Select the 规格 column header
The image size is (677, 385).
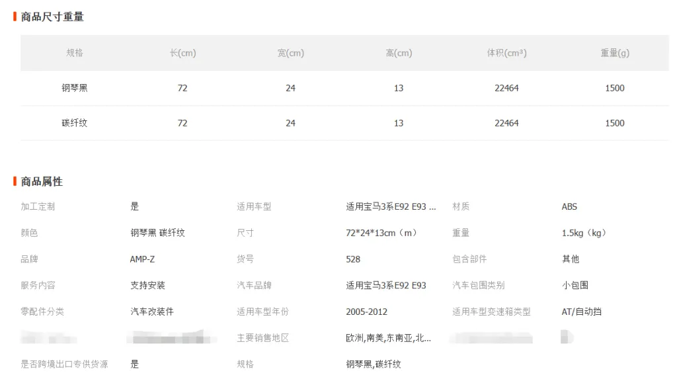tap(75, 53)
